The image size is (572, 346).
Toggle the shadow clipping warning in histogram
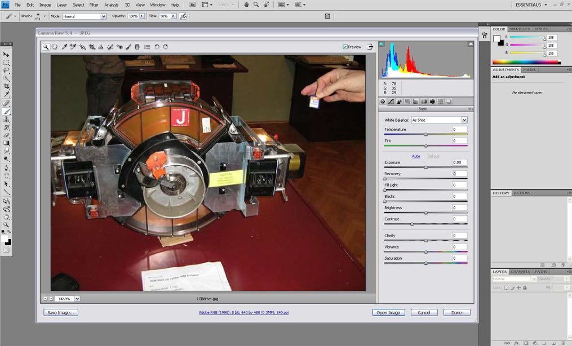coord(381,43)
